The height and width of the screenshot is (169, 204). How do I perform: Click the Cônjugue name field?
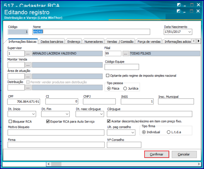coord(150,114)
